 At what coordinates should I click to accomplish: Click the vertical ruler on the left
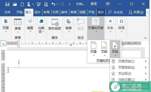(x=3, y=71)
